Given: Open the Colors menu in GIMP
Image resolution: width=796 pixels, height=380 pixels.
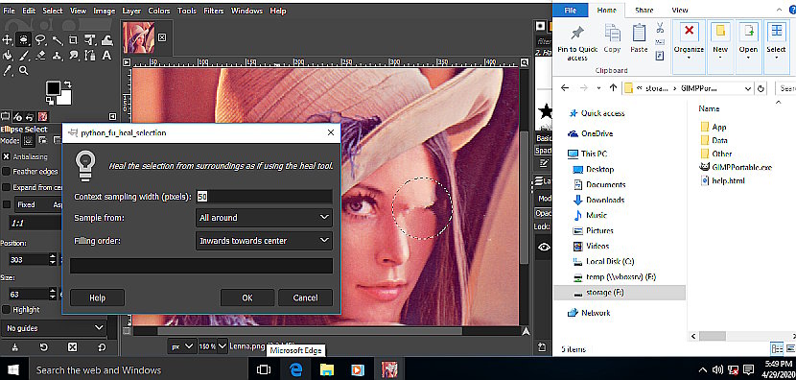Looking at the screenshot, I should (159, 11).
